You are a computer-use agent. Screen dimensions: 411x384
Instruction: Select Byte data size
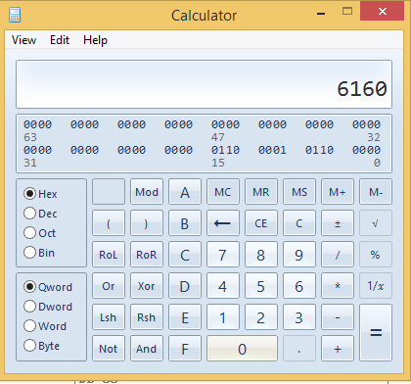pos(41,346)
